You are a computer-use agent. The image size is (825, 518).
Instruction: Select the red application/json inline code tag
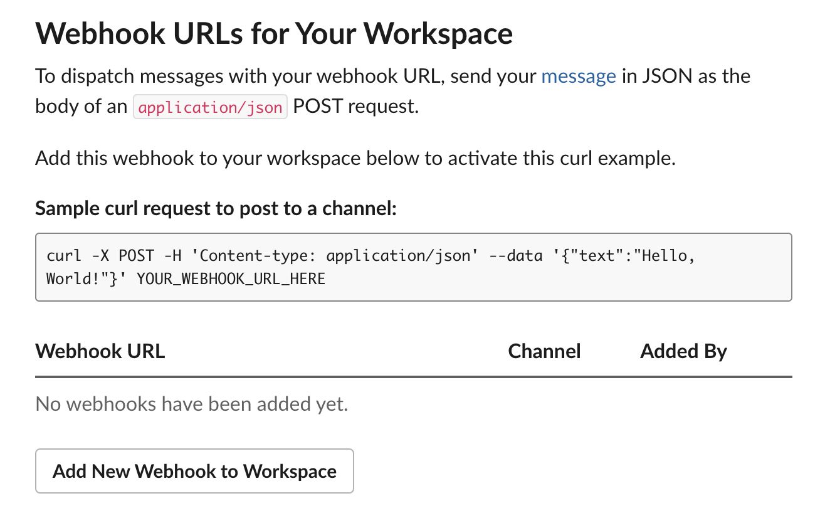210,107
